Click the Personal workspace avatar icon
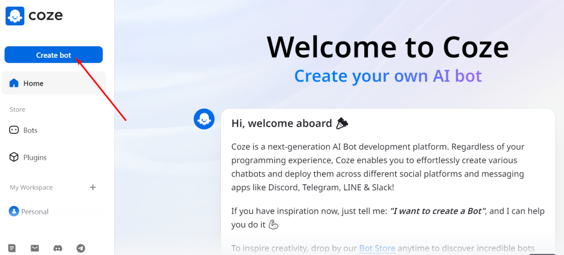Viewport: 564px width, 255px height. click(14, 211)
